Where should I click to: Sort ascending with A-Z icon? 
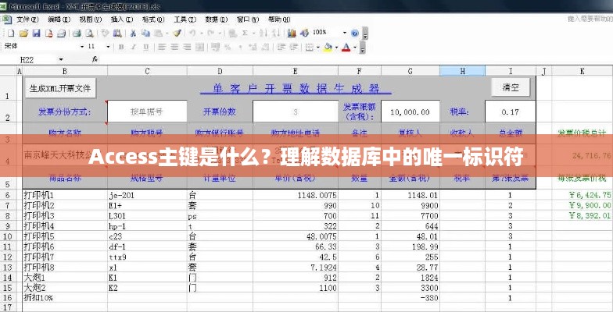(263, 34)
